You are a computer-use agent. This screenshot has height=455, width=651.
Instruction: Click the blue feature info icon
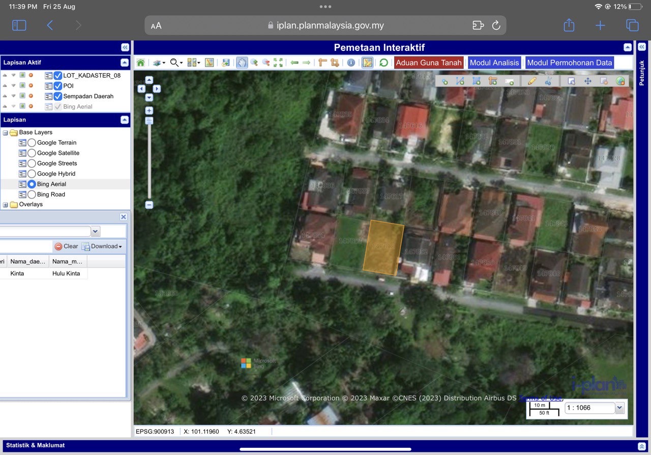[351, 63]
